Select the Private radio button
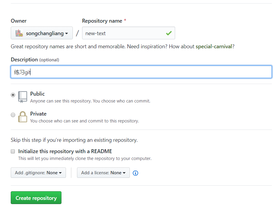 pyautogui.click(x=13, y=115)
